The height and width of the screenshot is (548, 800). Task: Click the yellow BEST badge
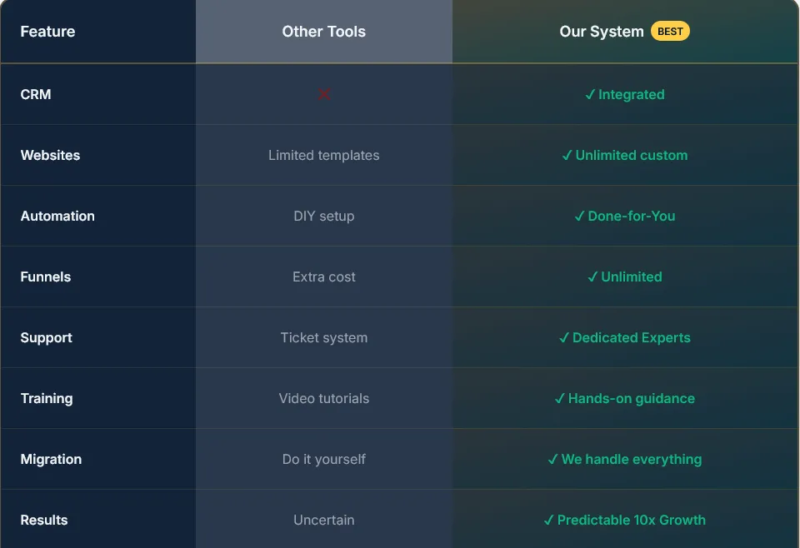(x=670, y=32)
